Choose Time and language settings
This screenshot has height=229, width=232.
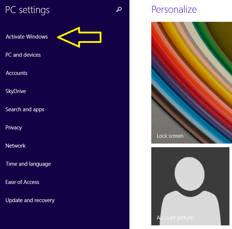pyautogui.click(x=28, y=164)
